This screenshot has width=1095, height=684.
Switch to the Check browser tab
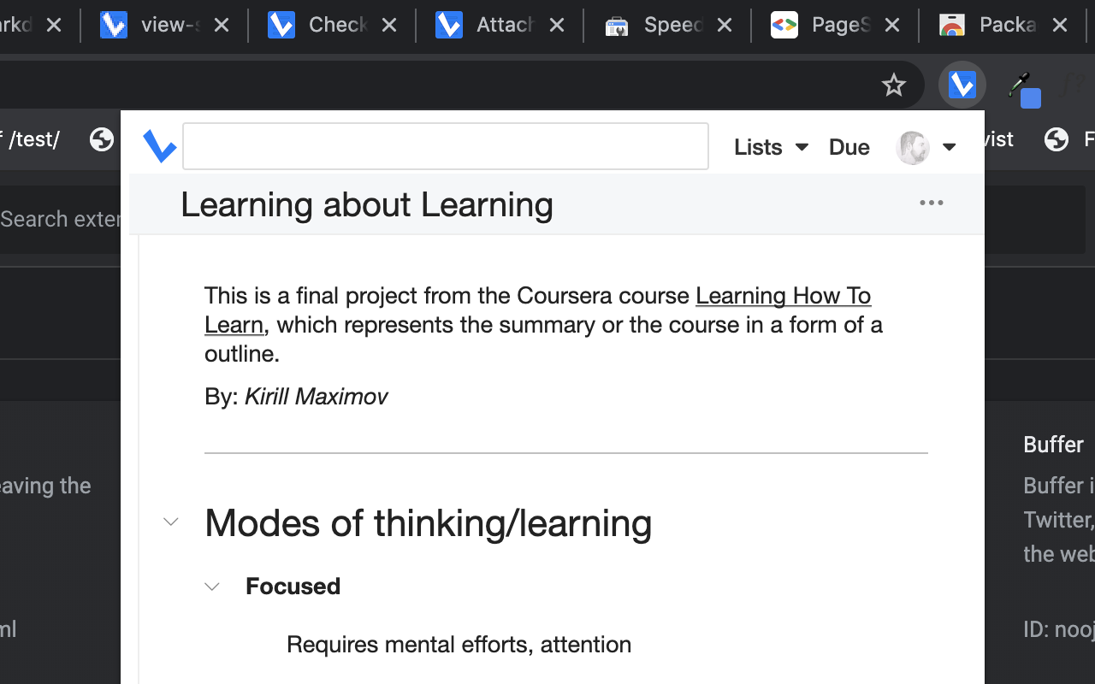(x=336, y=26)
